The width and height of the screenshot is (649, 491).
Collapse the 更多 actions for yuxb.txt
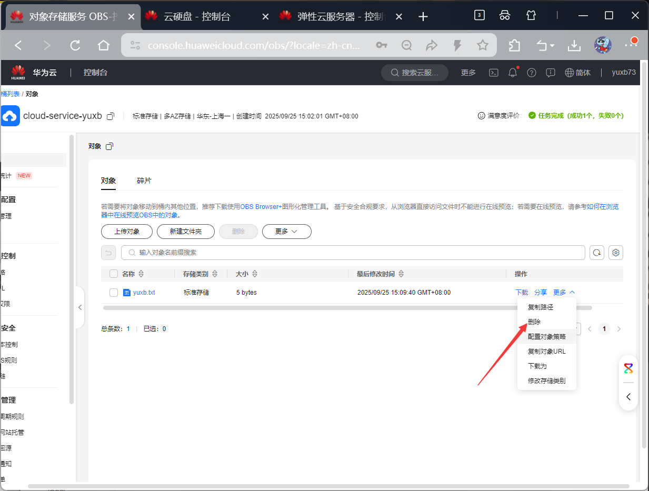[564, 293]
